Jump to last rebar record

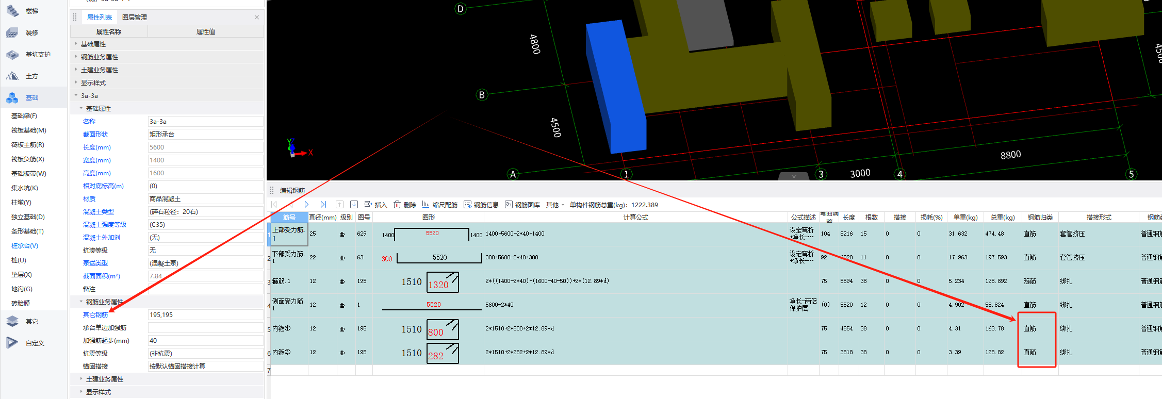coord(323,205)
